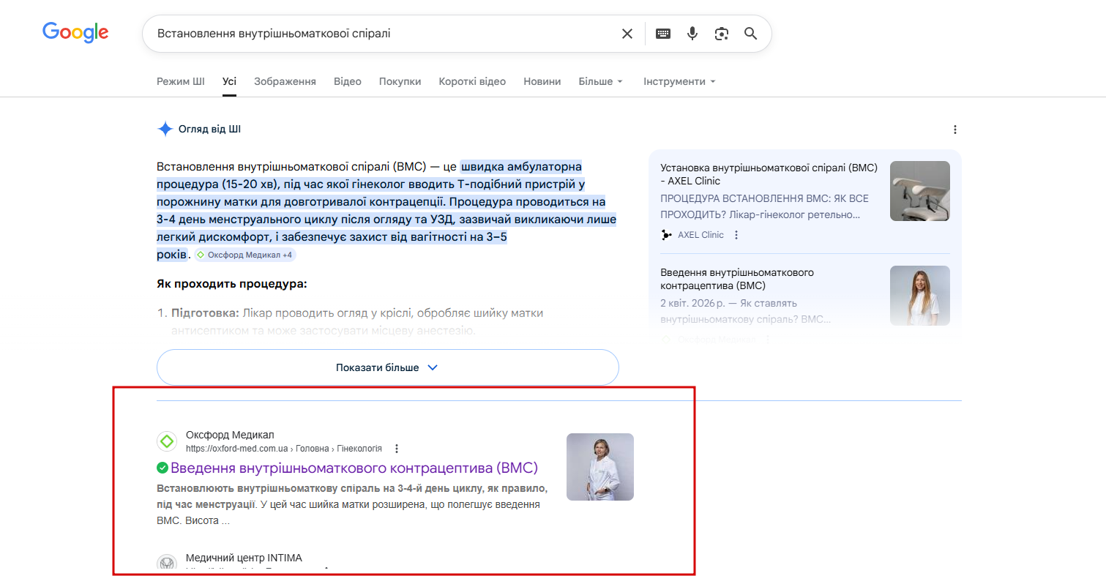Click heading Як проходить процедура:
This screenshot has width=1106, height=576.
[x=231, y=283]
